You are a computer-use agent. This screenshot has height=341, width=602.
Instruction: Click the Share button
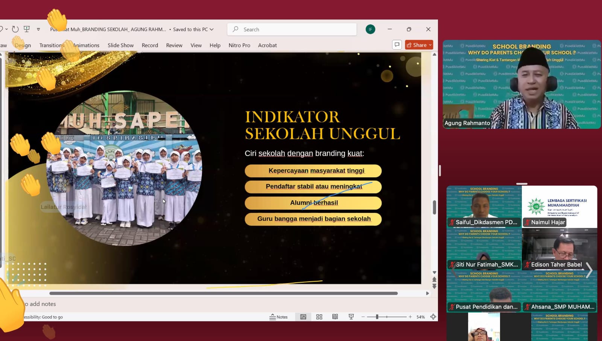pos(419,45)
